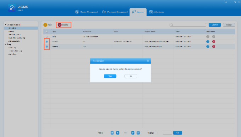Click the orange New plus icon
241x137 pixels.
click(x=45, y=25)
